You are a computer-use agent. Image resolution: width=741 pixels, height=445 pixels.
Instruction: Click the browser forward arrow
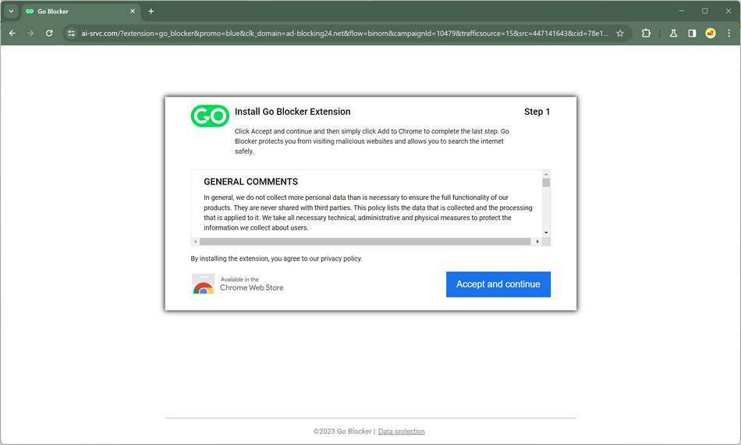30,33
